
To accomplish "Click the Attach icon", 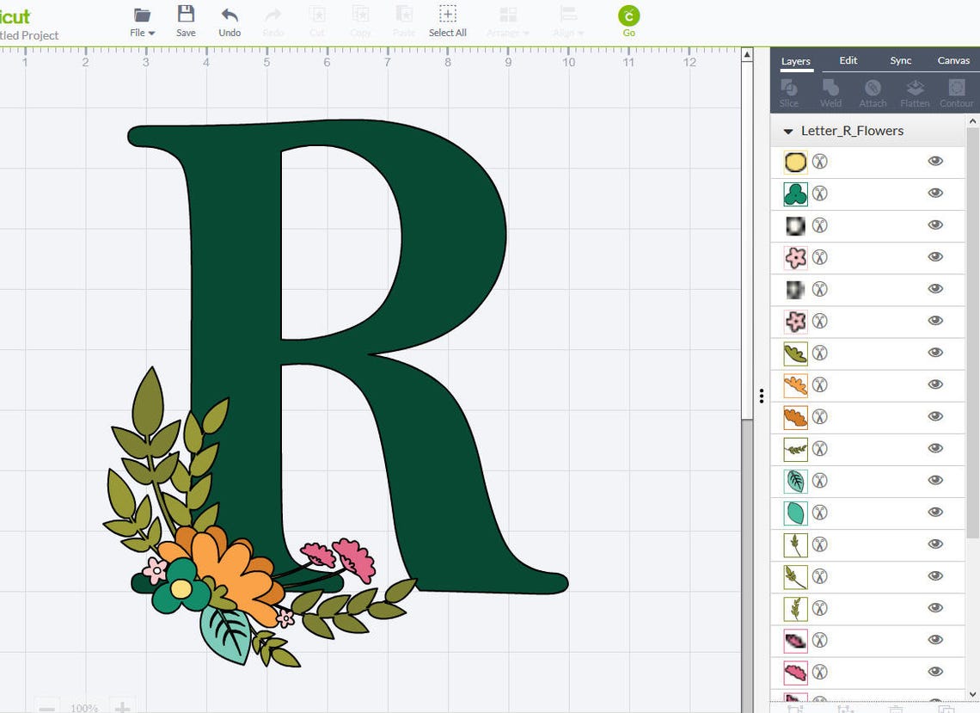I will (x=873, y=90).
